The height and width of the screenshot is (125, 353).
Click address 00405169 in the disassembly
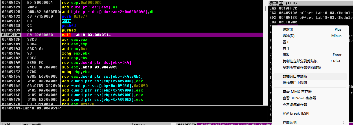[x=11, y=90]
